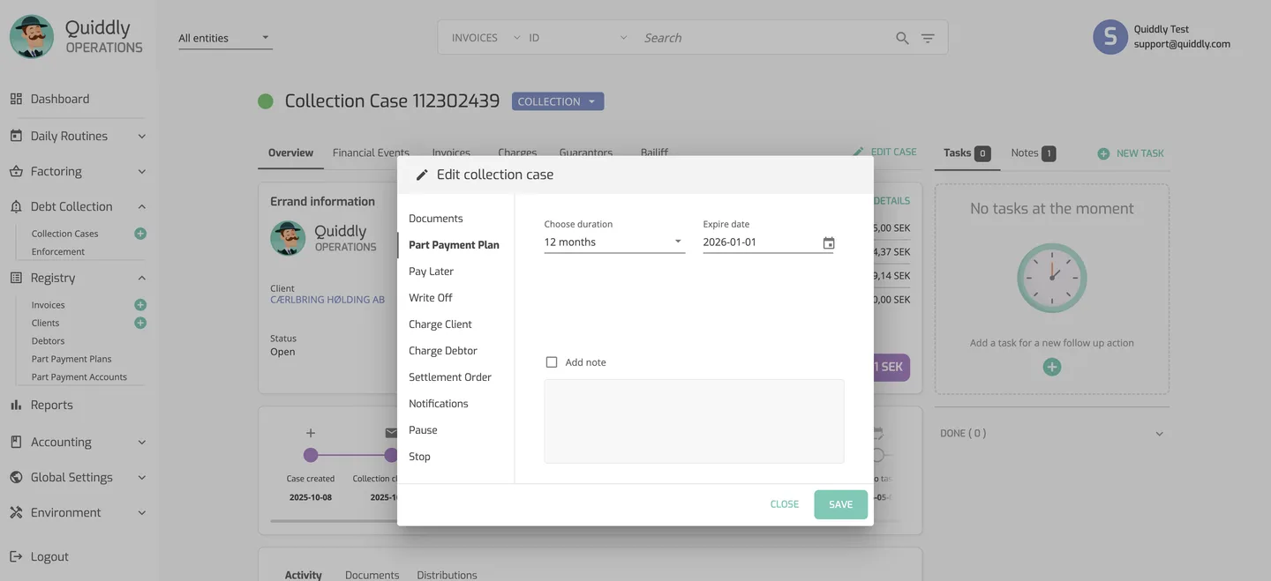Expand the Factoring menu

141,171
